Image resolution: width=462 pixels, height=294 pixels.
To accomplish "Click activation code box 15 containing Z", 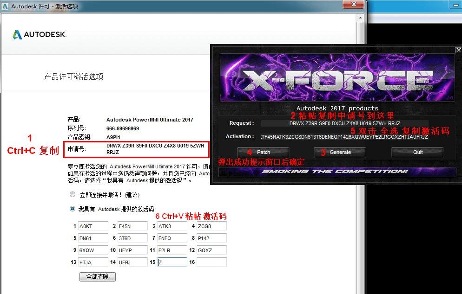I will point(172,262).
